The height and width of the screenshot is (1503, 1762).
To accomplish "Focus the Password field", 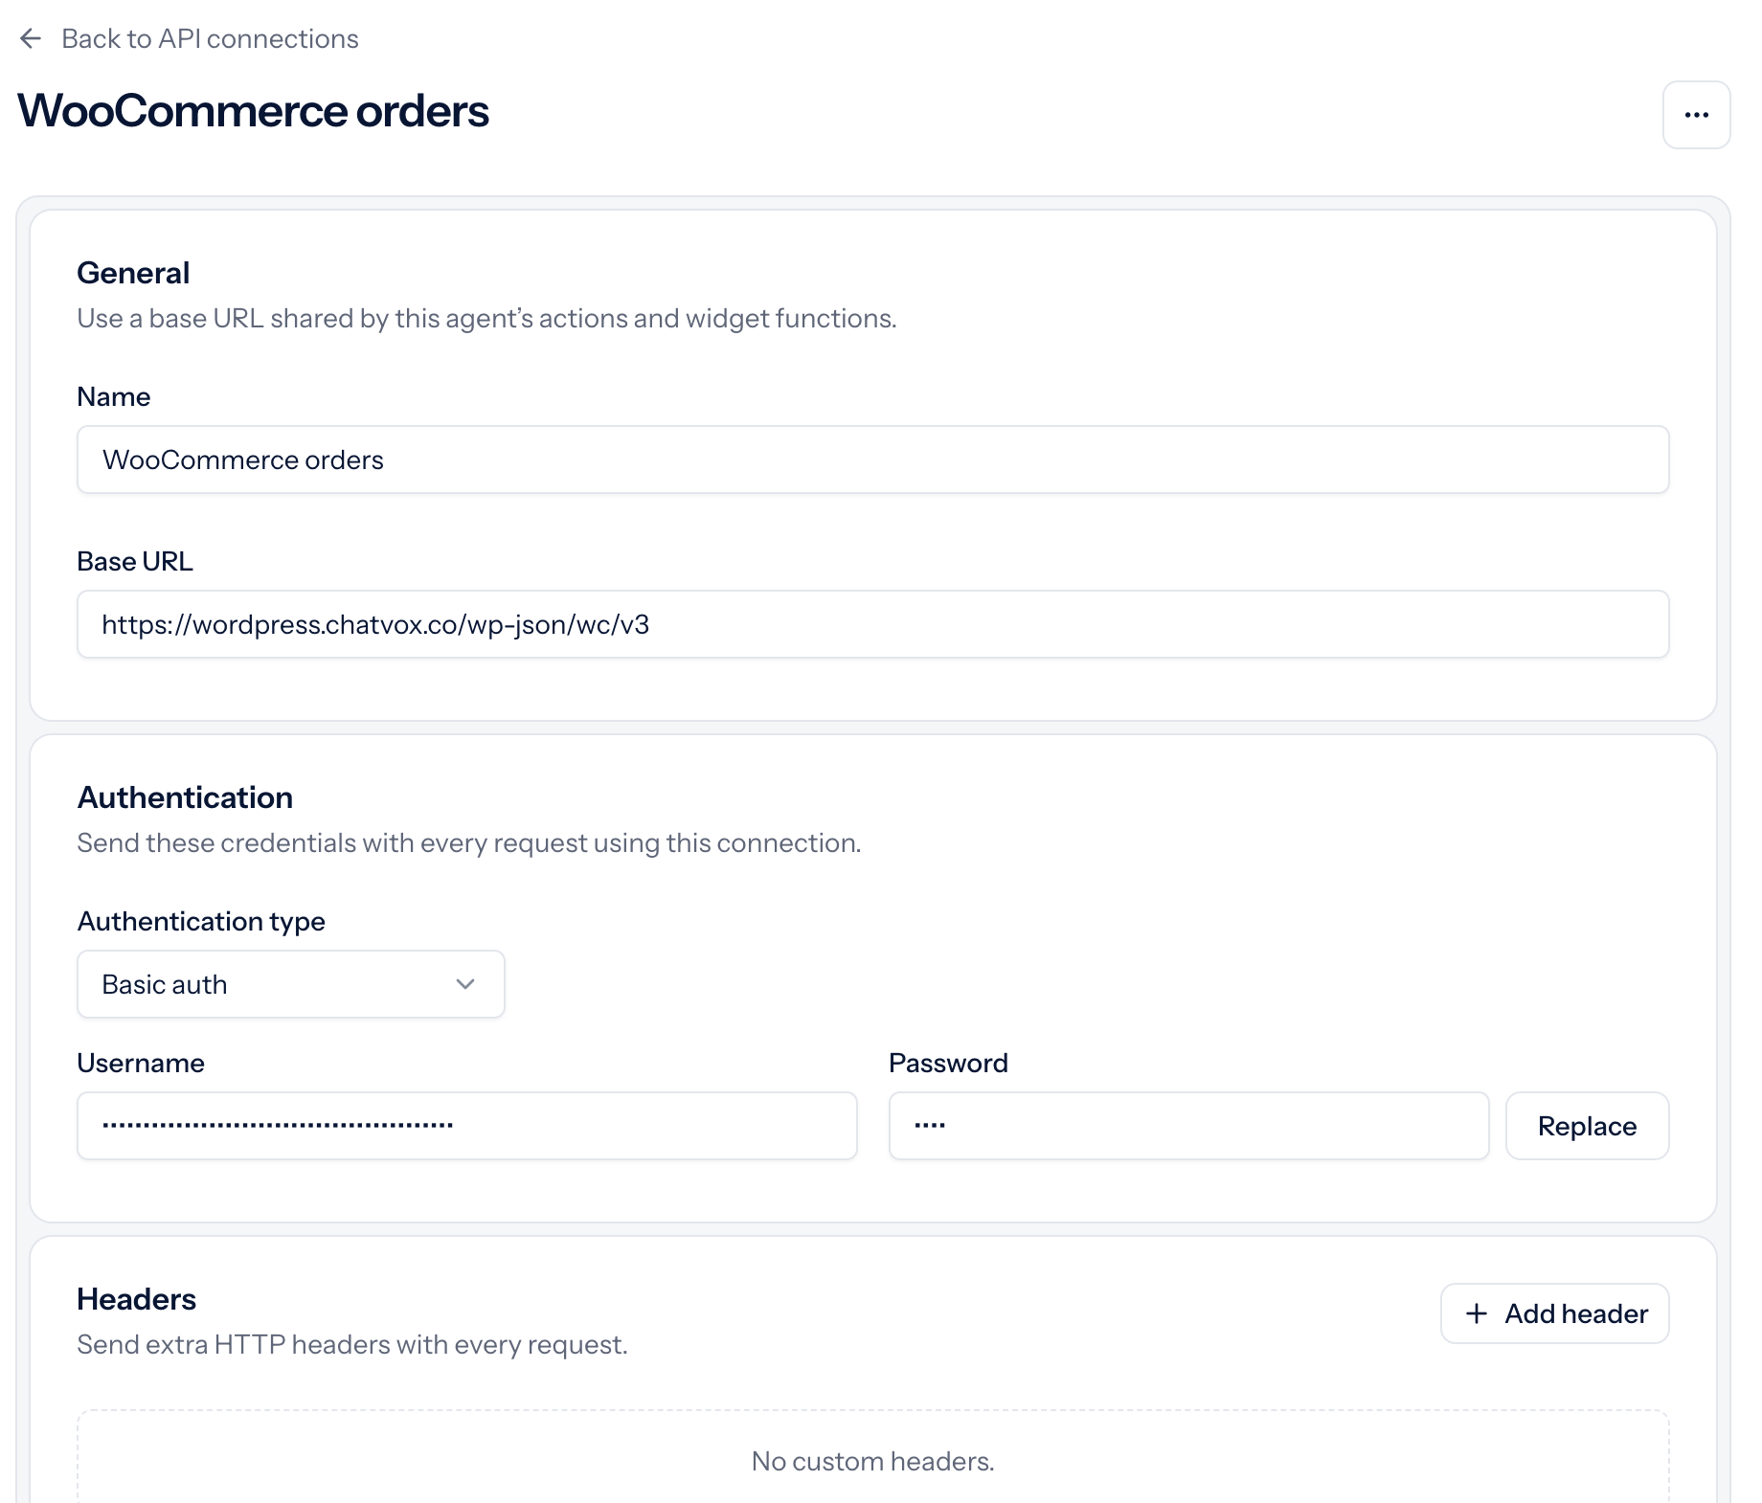I will coord(1188,1126).
